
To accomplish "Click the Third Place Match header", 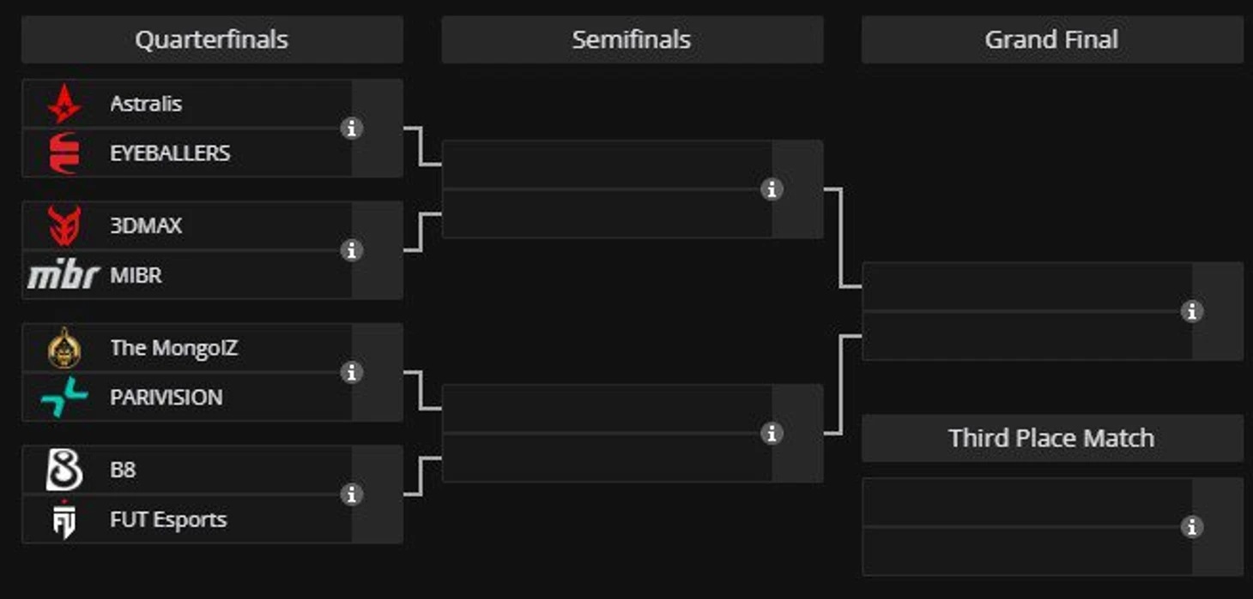I will click(1051, 438).
